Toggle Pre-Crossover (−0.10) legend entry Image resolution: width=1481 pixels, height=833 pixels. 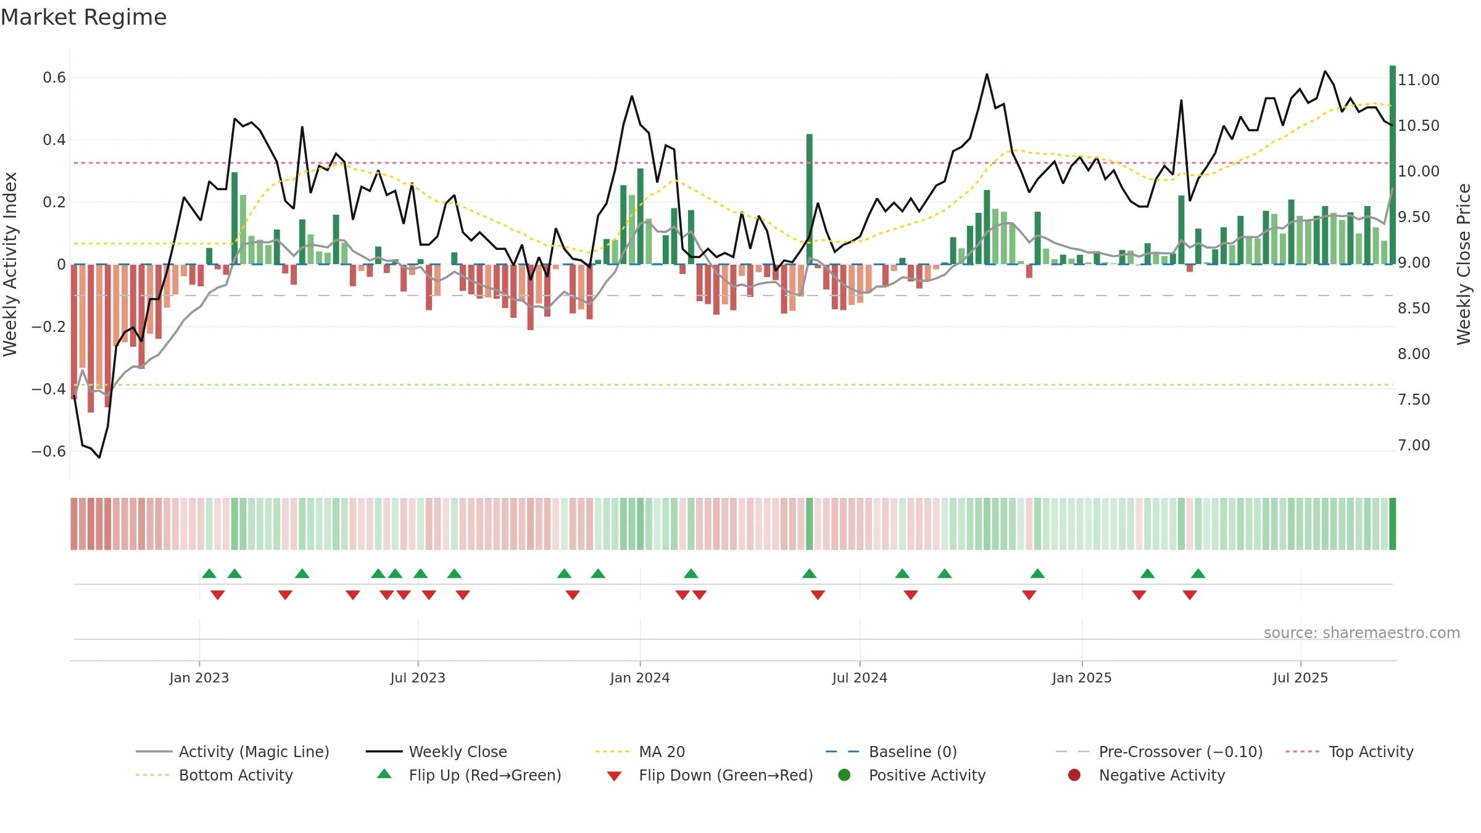[x=1159, y=752]
